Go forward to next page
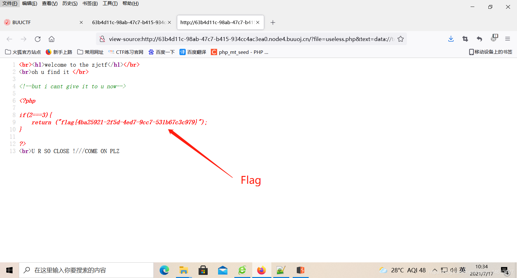Viewport: 517px width, 278px height. pyautogui.click(x=24, y=39)
